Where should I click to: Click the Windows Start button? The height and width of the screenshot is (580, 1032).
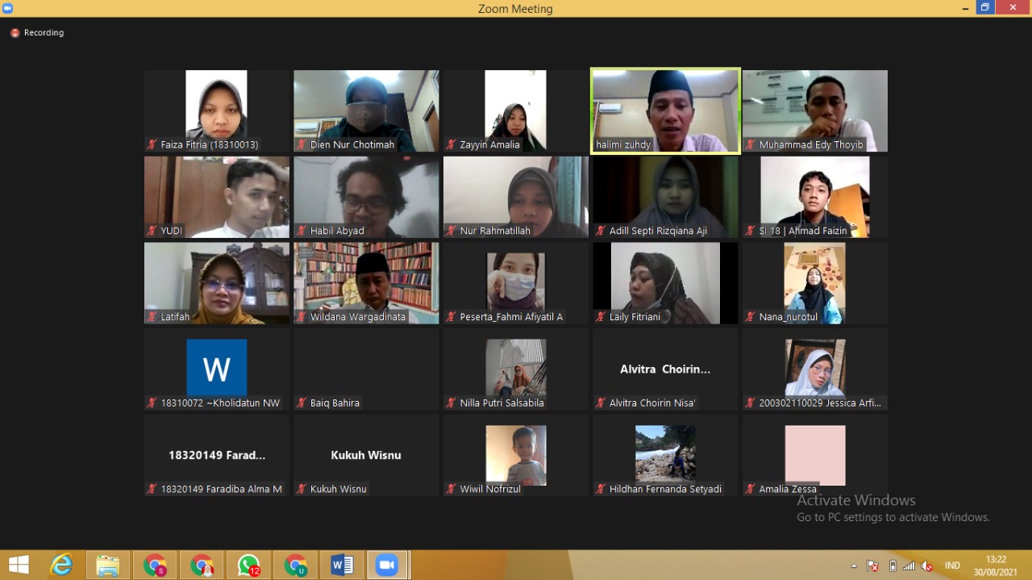pos(19,565)
